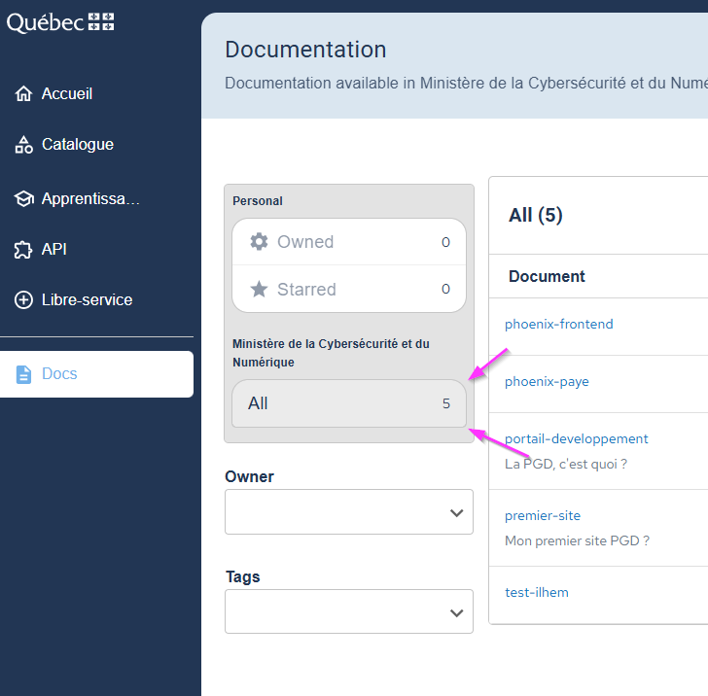The height and width of the screenshot is (696, 708).
Task: Select the All documents filter
Action: [x=349, y=403]
